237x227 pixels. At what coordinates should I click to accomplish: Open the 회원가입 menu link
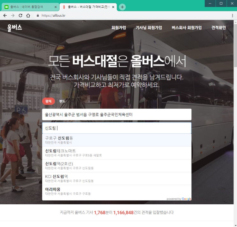pos(119,27)
